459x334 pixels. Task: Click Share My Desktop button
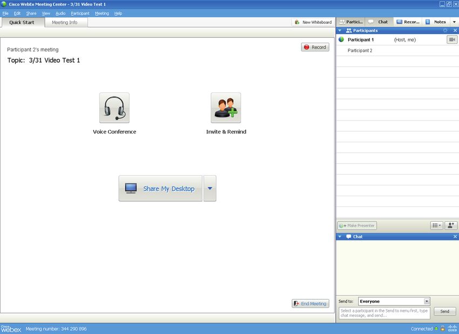click(x=160, y=189)
